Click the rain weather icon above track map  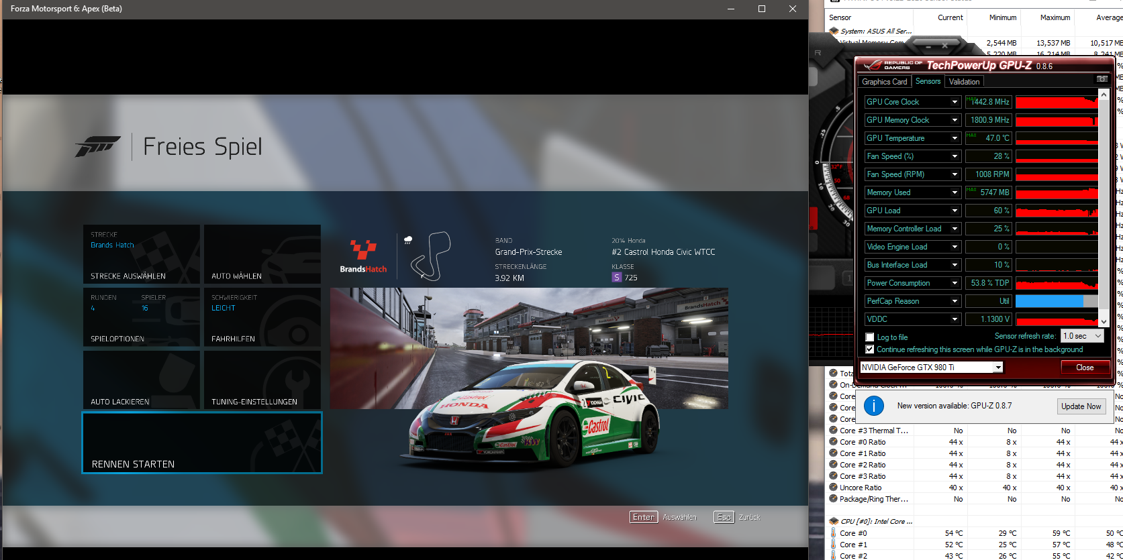(407, 239)
